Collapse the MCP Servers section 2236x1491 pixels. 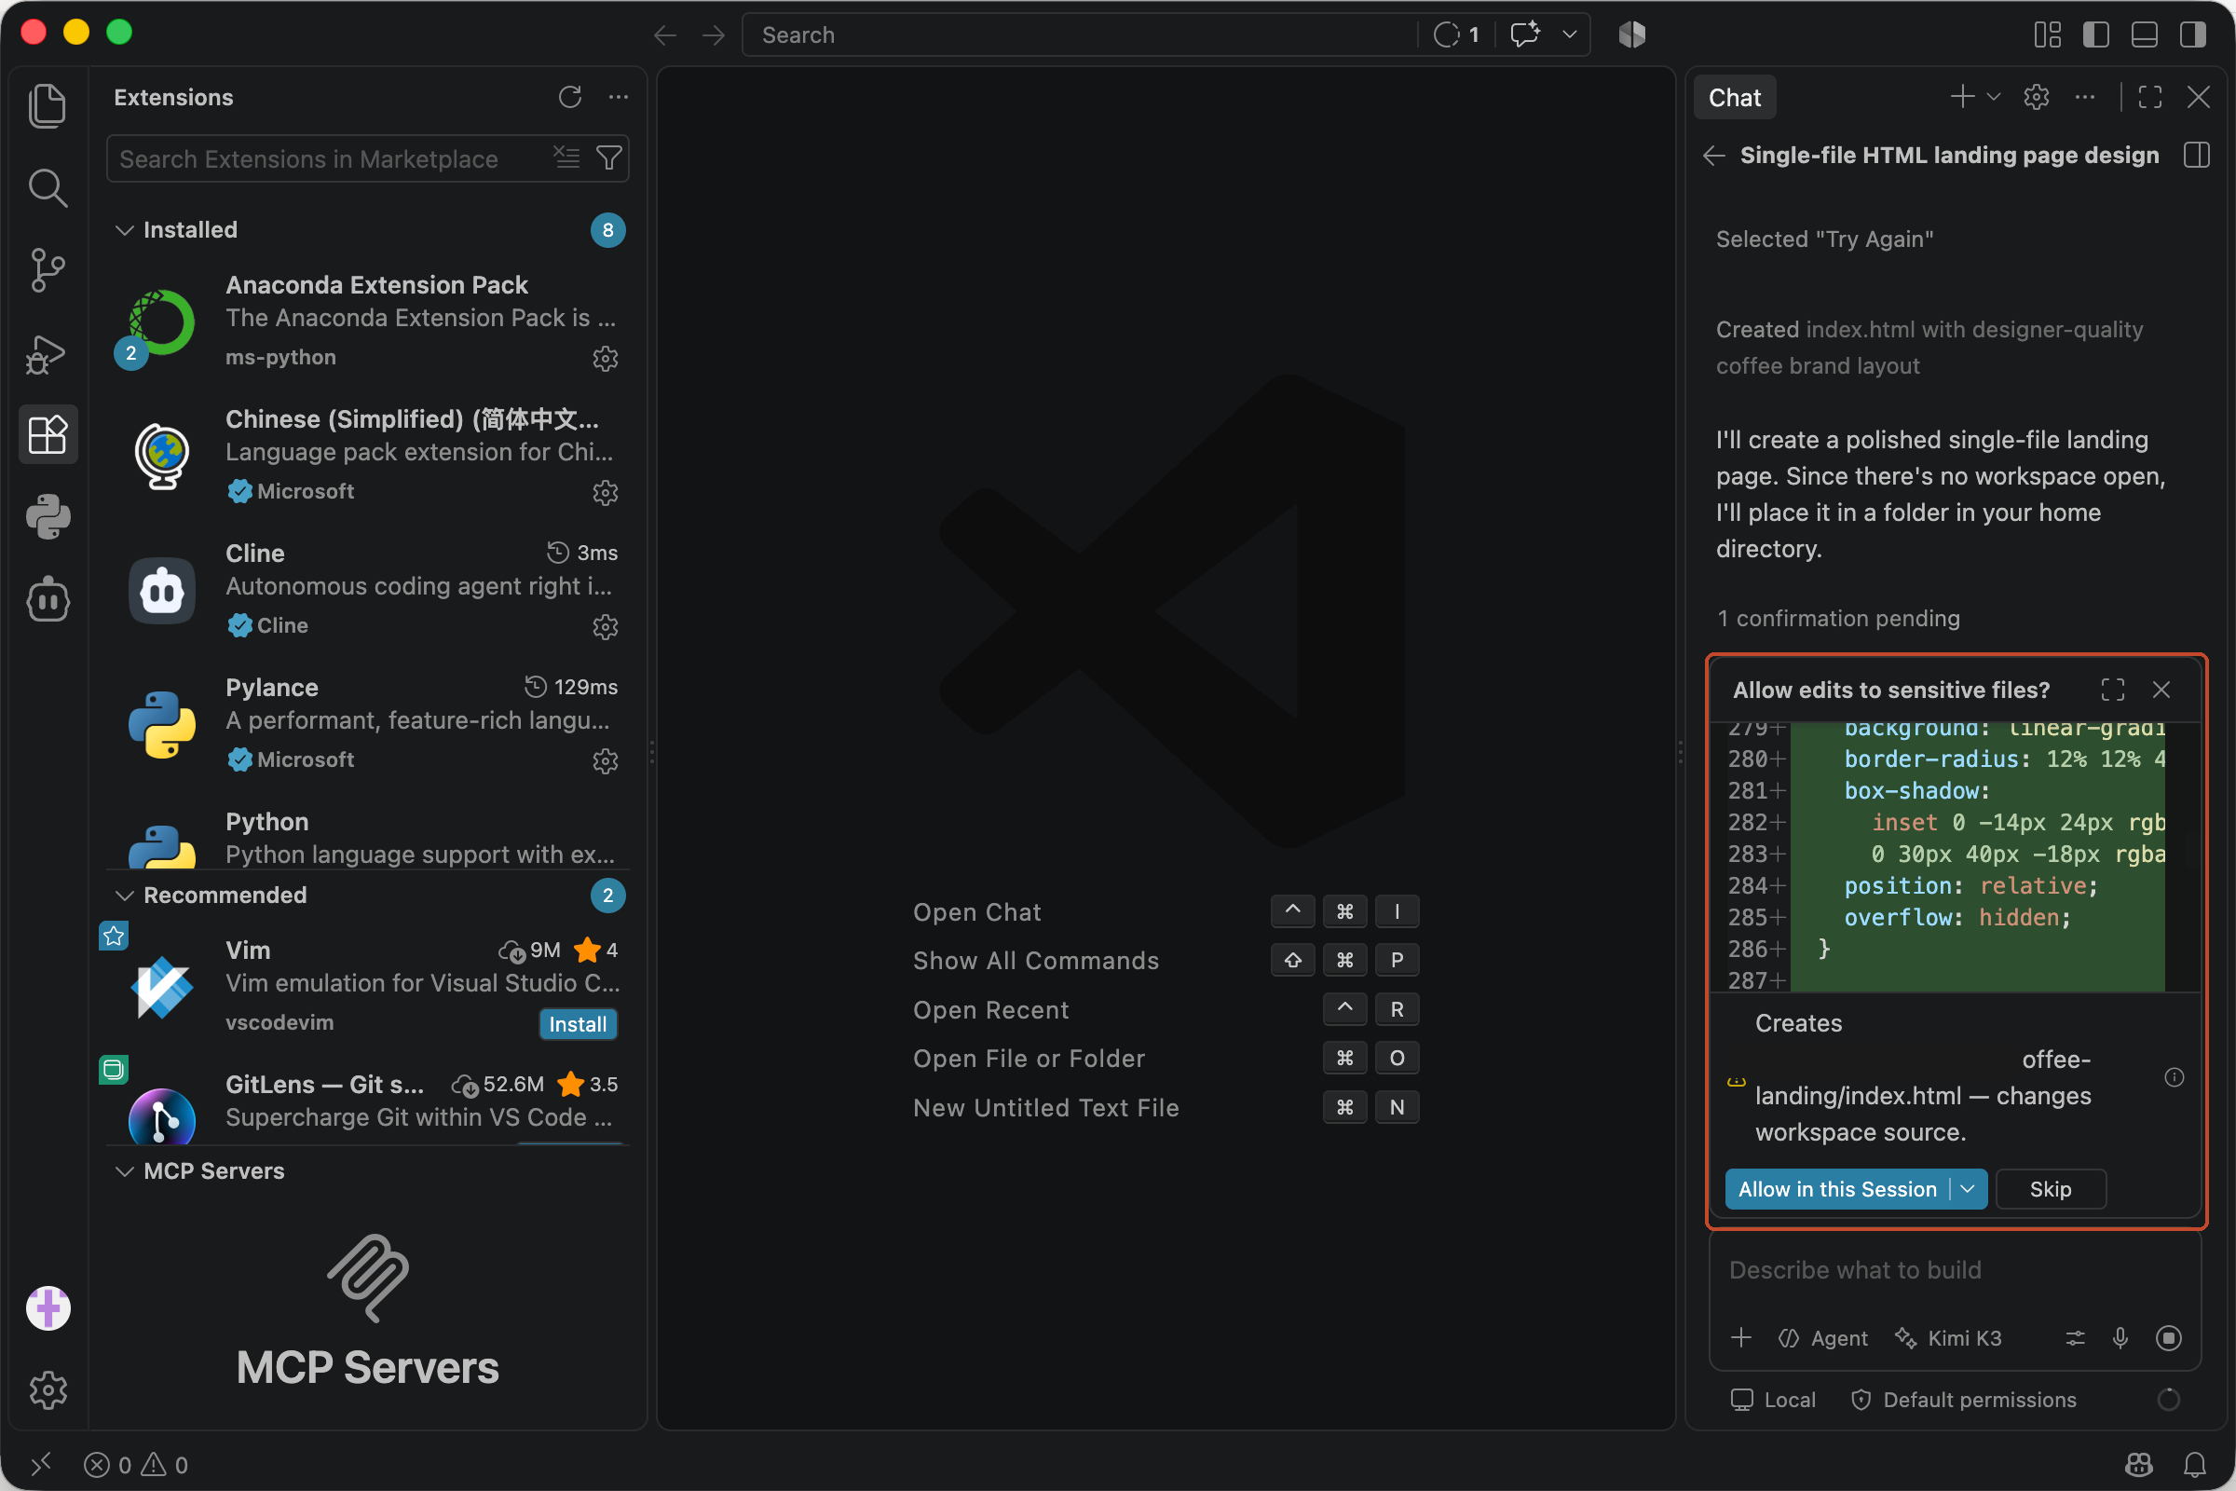tap(125, 1170)
